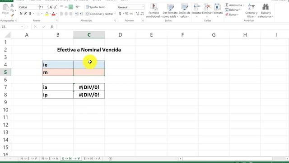Switch to sheet tab N -> E -> A
Viewport: 289px width, 163px height.
[x=50, y=158]
